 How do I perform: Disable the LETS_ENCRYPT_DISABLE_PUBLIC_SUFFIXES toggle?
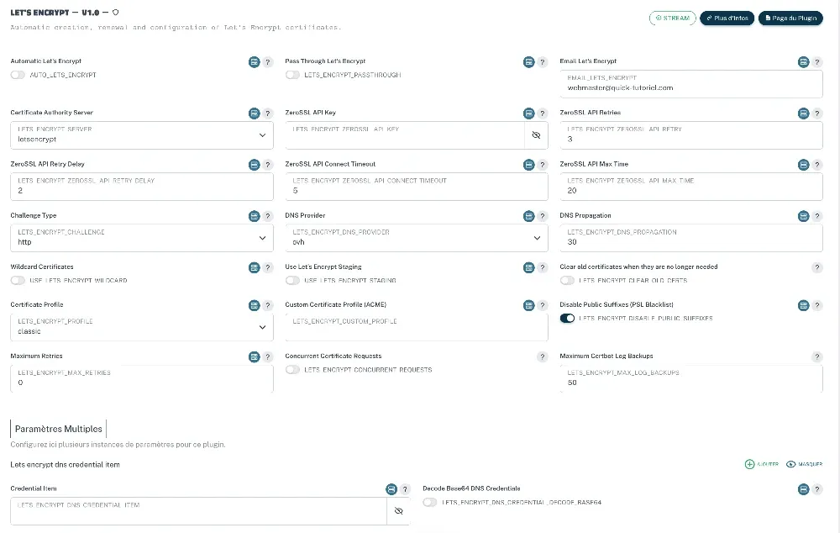click(567, 319)
